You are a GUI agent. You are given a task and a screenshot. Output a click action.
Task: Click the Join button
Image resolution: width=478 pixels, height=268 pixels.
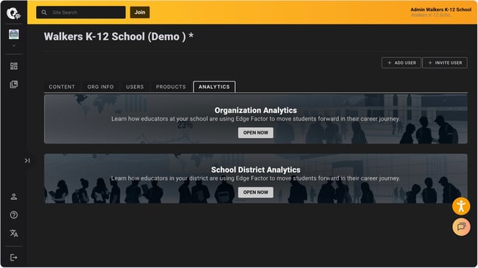(140, 12)
